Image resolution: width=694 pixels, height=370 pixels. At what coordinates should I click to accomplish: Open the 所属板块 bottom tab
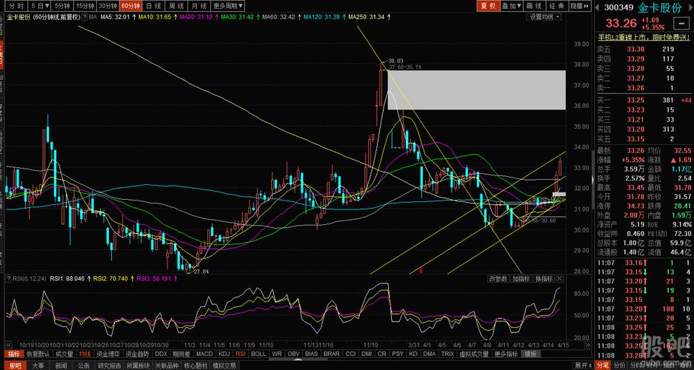click(139, 366)
